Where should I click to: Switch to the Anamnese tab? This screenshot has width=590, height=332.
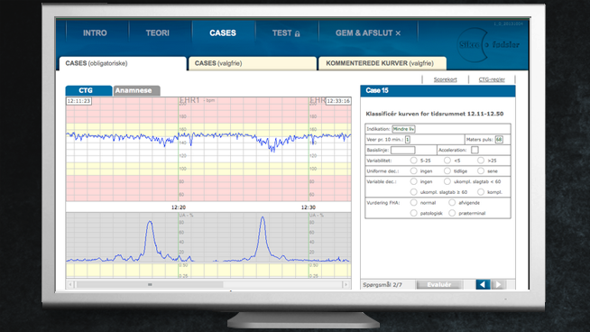coord(136,90)
